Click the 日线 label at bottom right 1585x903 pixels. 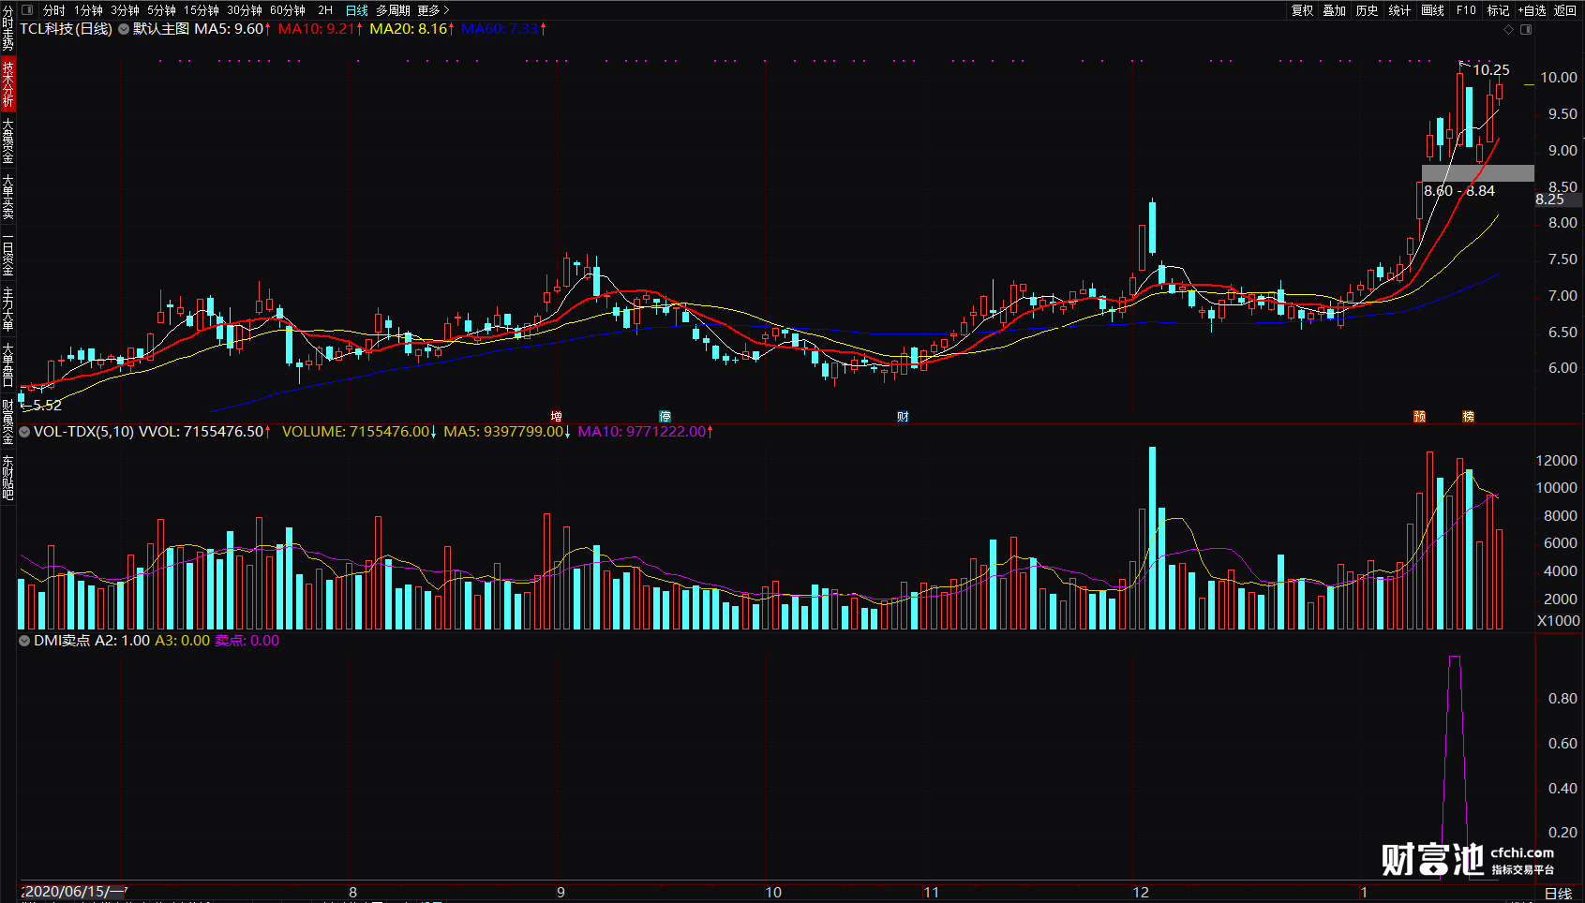1558,894
